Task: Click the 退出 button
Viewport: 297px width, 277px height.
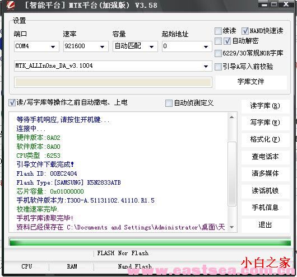Action: pyautogui.click(x=265, y=225)
